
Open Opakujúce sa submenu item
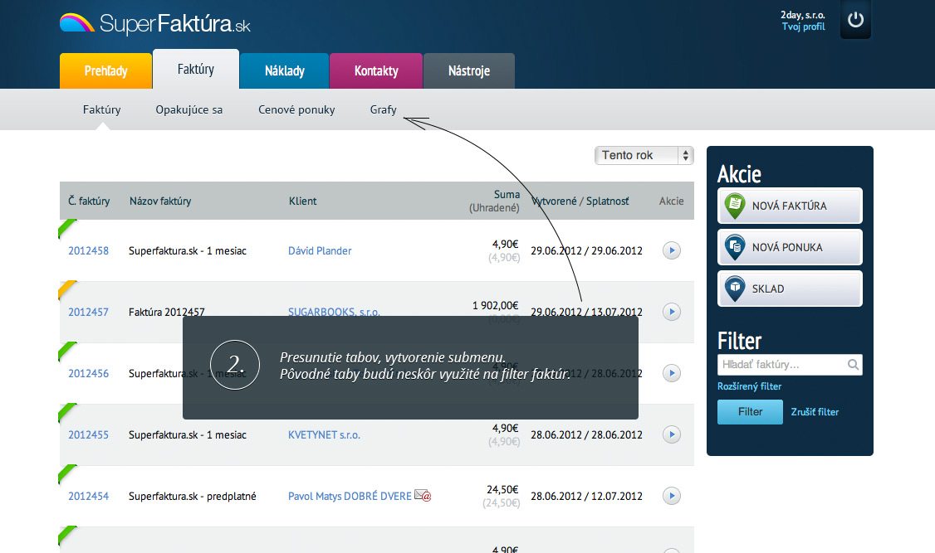189,109
